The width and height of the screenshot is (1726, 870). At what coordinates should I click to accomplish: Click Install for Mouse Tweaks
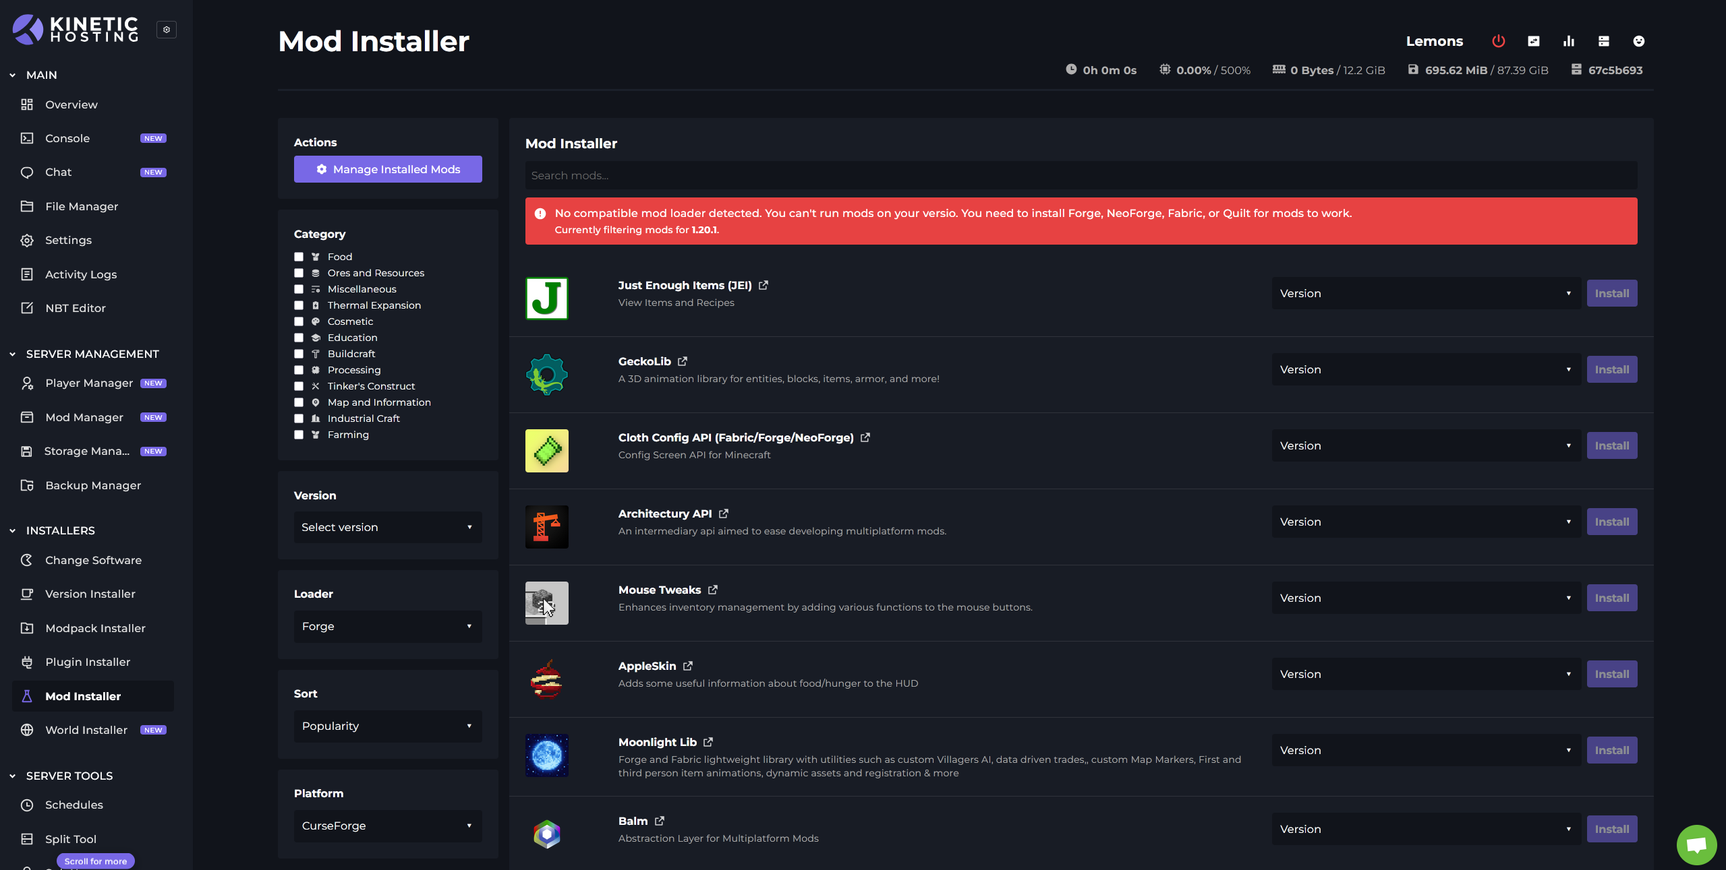[x=1611, y=598]
